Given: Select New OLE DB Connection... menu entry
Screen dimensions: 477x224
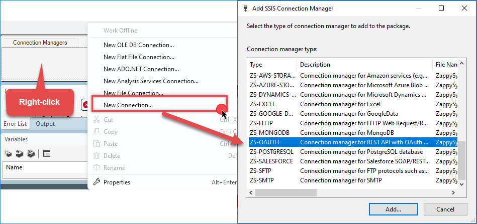Looking at the screenshot, I should pos(139,45).
